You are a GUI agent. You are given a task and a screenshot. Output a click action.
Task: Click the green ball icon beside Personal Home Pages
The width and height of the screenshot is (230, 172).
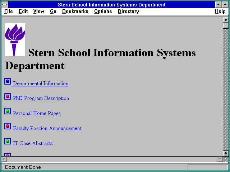coord(8,111)
